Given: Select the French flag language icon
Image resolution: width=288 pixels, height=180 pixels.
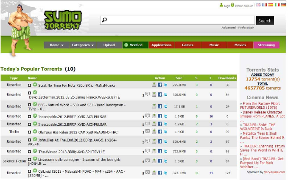Looking at the screenshot, I should click(x=264, y=5).
